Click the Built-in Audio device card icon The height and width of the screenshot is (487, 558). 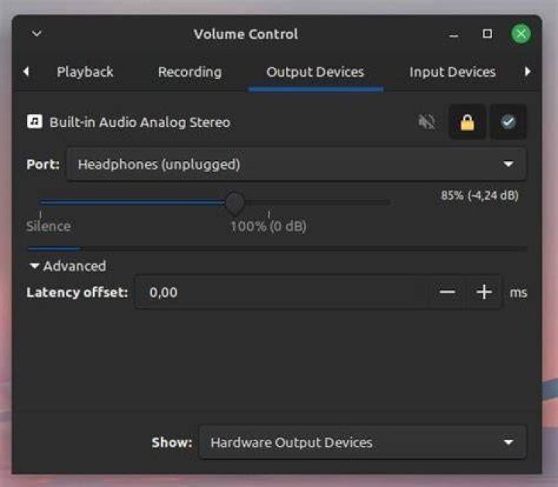(x=35, y=122)
